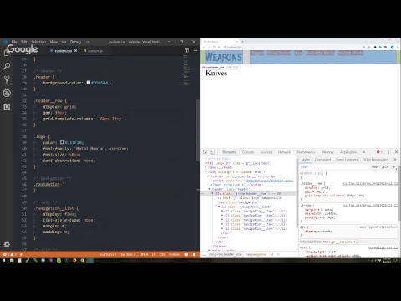Open the View menu in VS Code
The image size is (401, 301).
tap(53, 42)
